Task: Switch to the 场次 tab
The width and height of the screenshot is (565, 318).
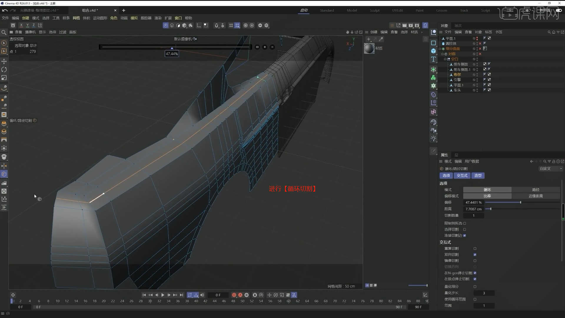Action: [458, 26]
